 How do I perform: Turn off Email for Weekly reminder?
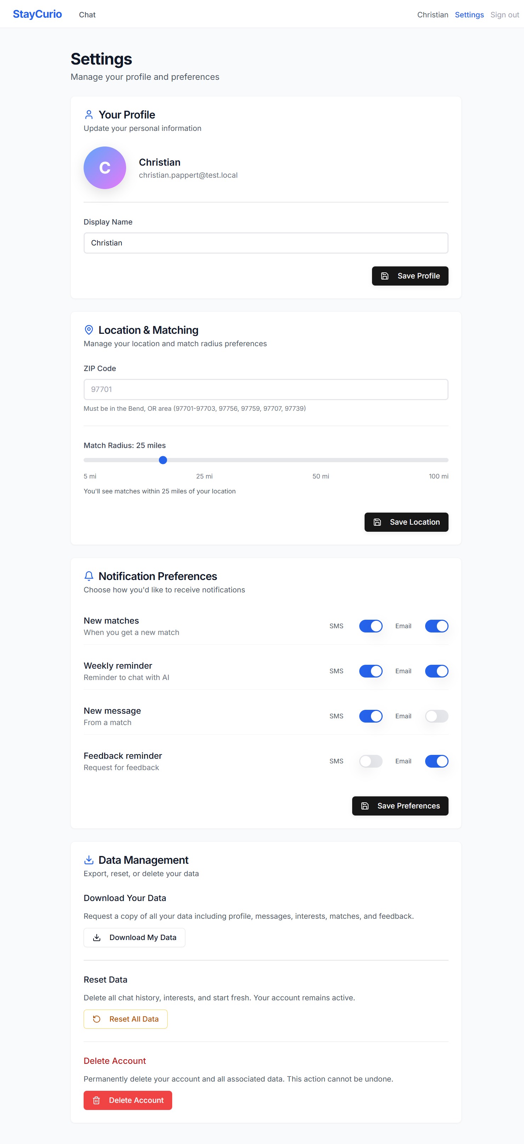[x=436, y=670]
